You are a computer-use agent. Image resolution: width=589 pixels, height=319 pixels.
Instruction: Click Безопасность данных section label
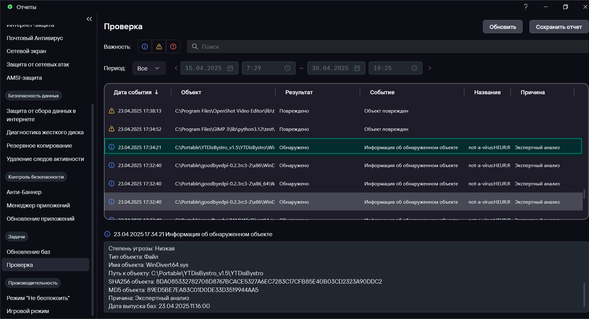pos(34,96)
